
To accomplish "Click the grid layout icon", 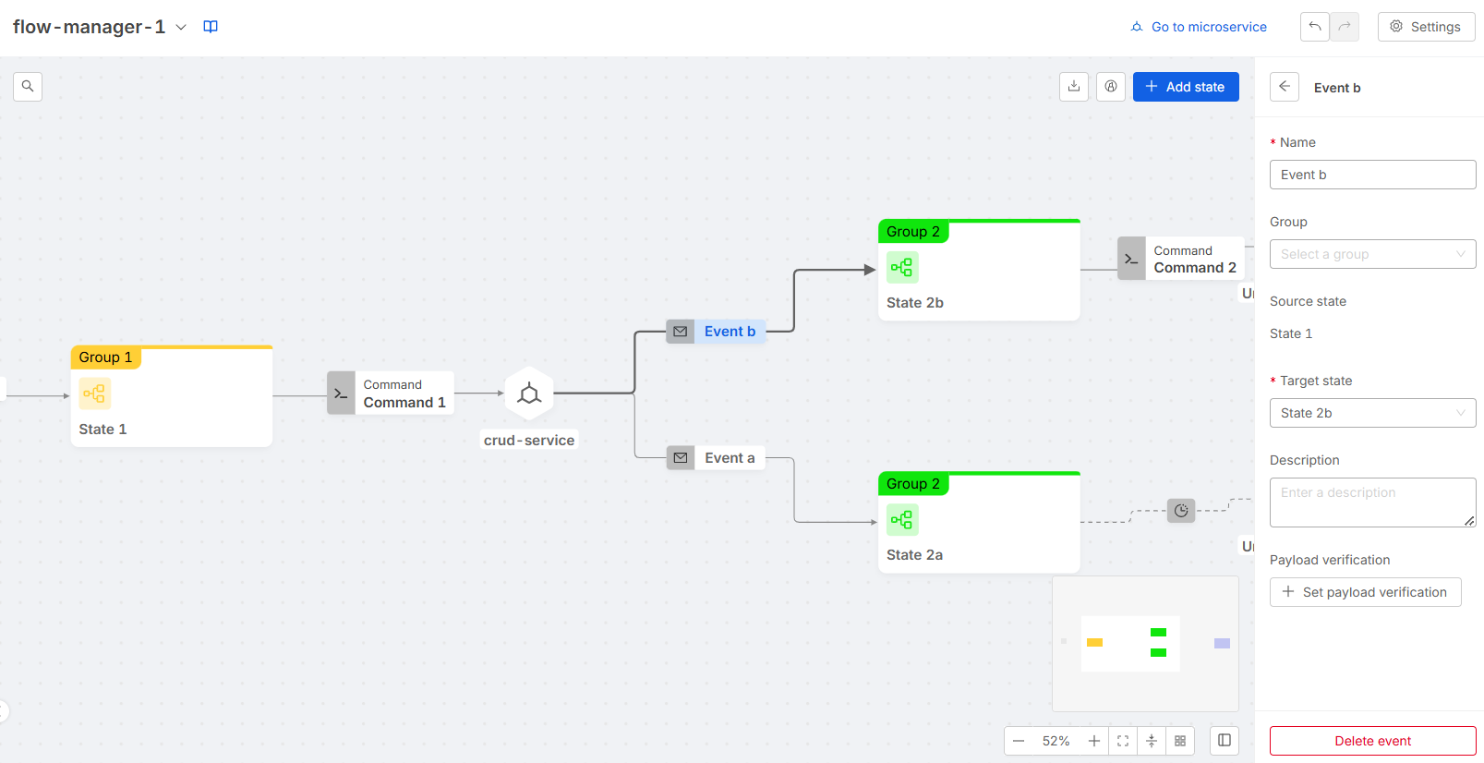I will 1180,741.
